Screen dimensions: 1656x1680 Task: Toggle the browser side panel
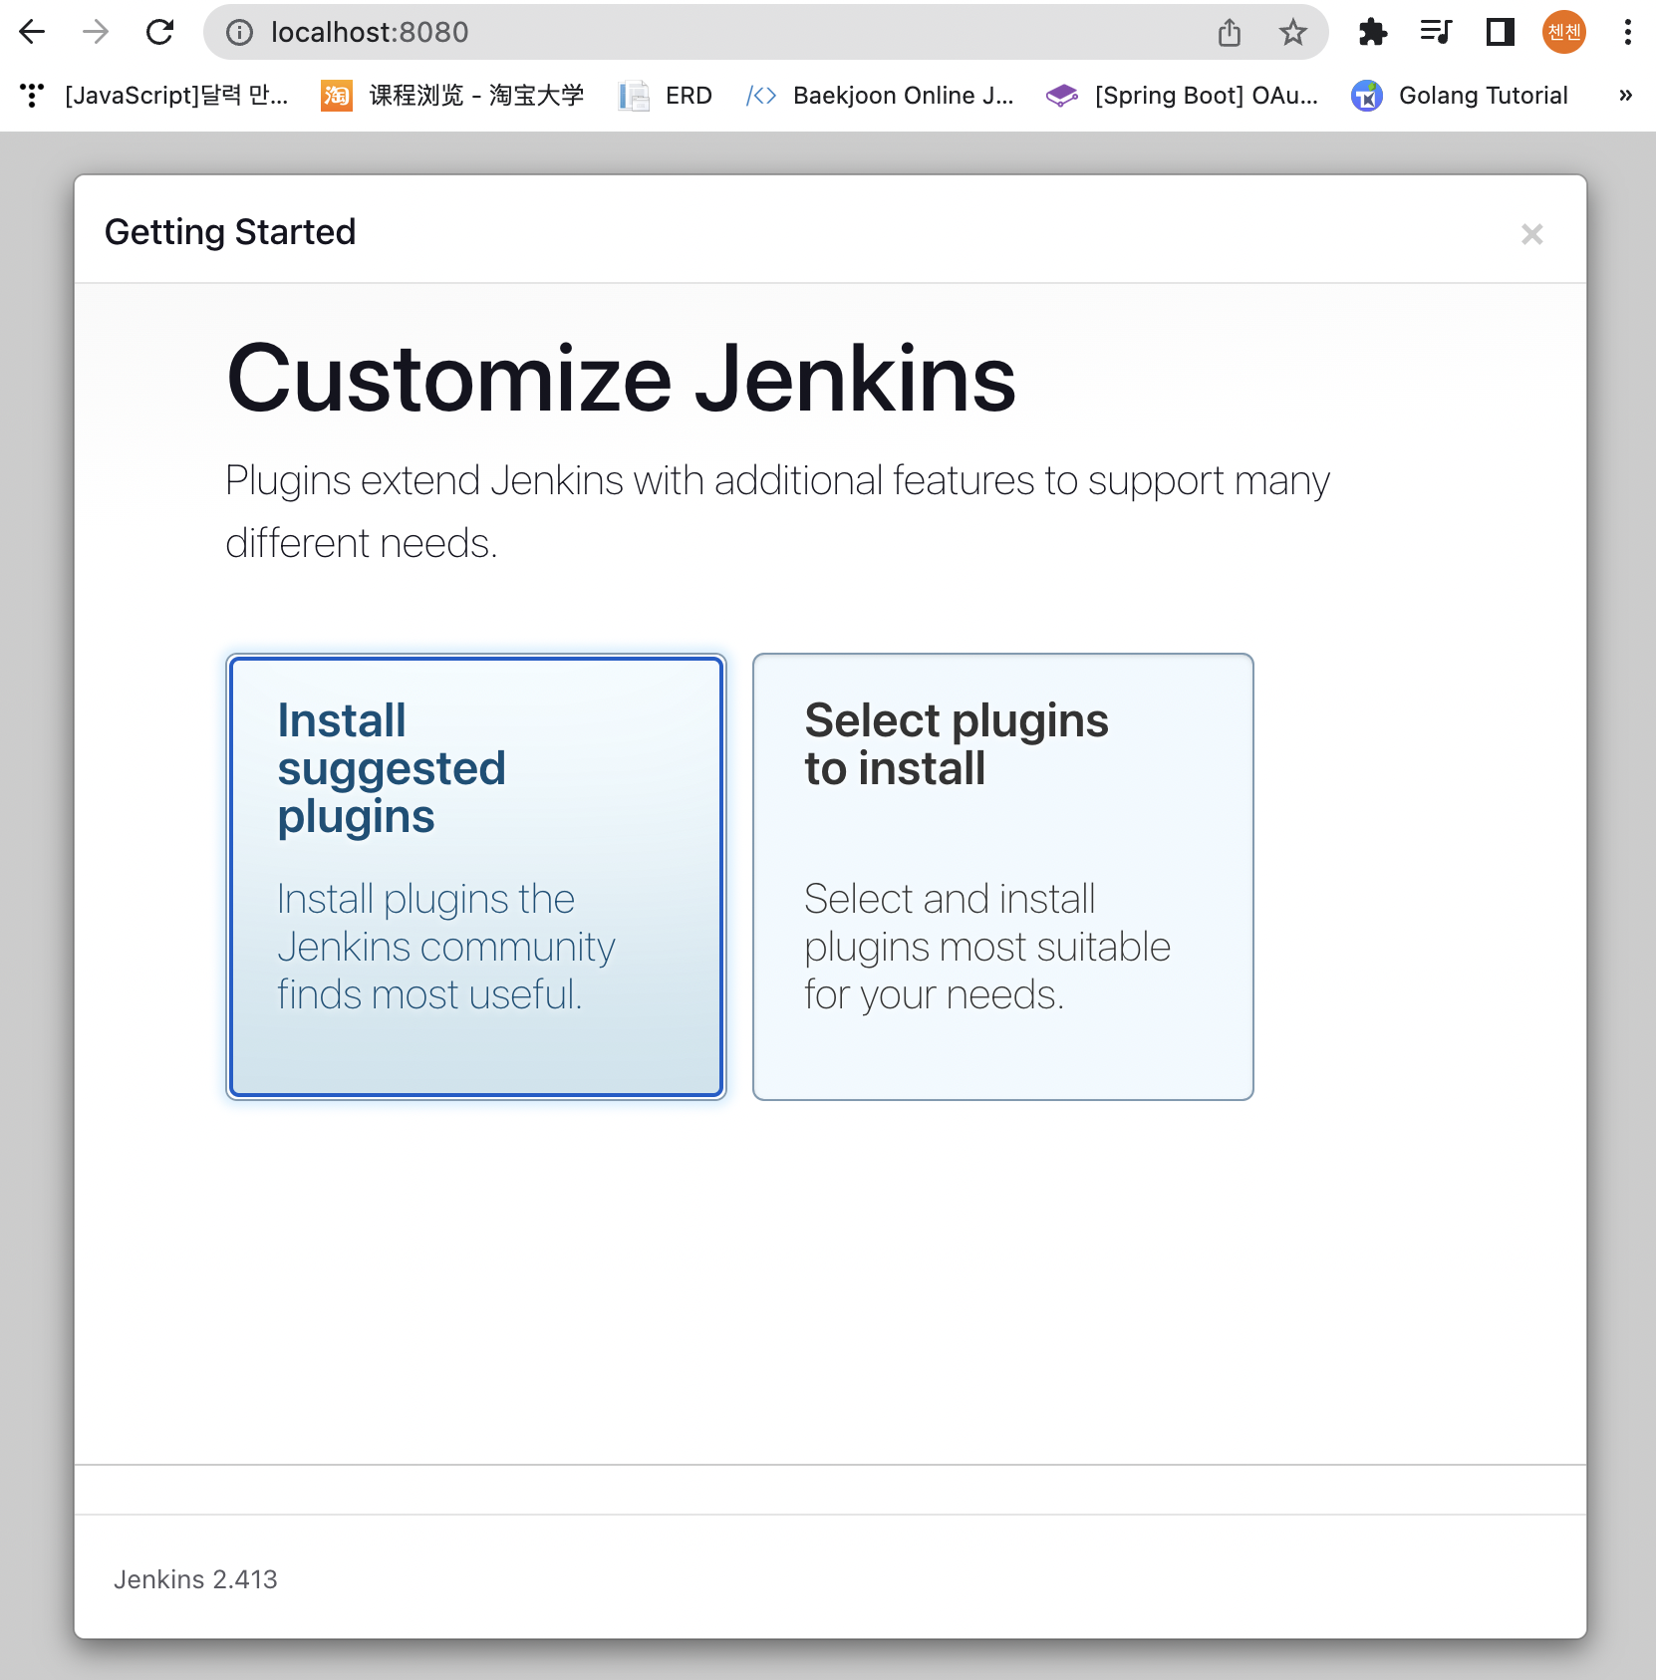point(1500,32)
